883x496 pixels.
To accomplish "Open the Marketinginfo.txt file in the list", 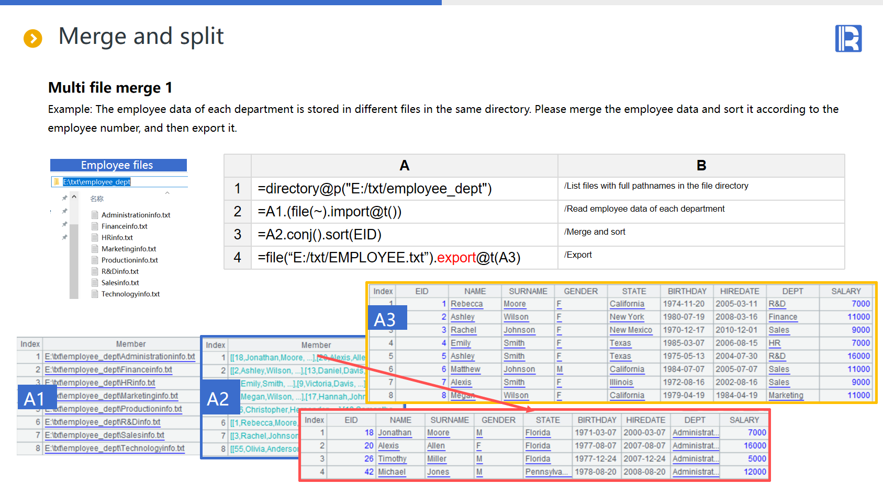I will click(x=129, y=249).
